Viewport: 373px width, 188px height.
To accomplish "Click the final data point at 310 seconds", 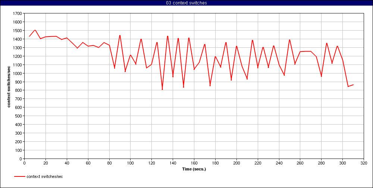I will [353, 85].
